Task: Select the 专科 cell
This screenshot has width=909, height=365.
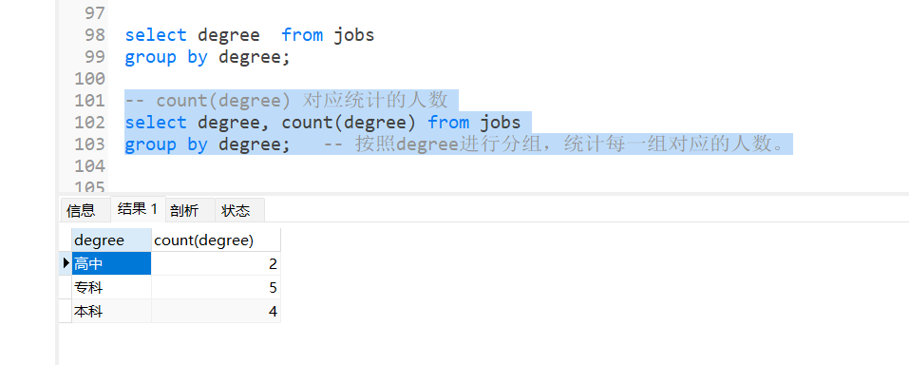Action: [x=111, y=288]
